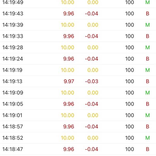The width and height of the screenshot is (156, 156).
Task: Click the 100 volume at 14:19:33
Action: tap(129, 36)
